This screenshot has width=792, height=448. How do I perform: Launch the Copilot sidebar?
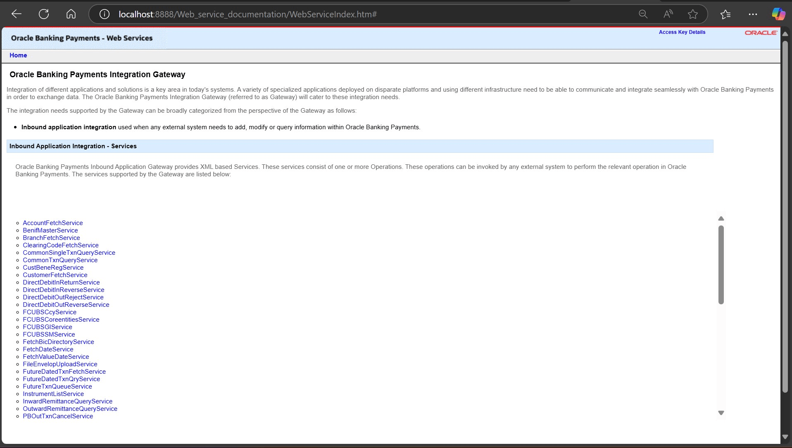779,14
